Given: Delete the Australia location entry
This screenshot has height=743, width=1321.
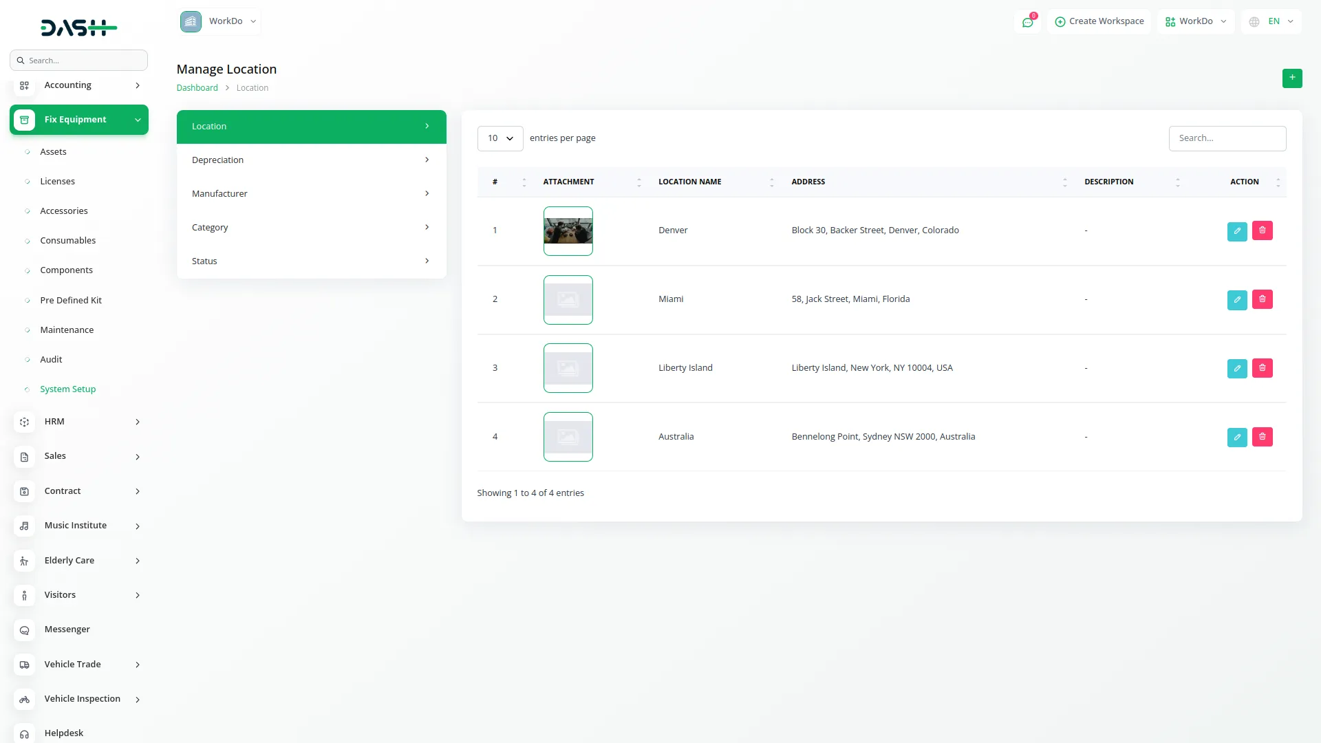Looking at the screenshot, I should click(1262, 437).
